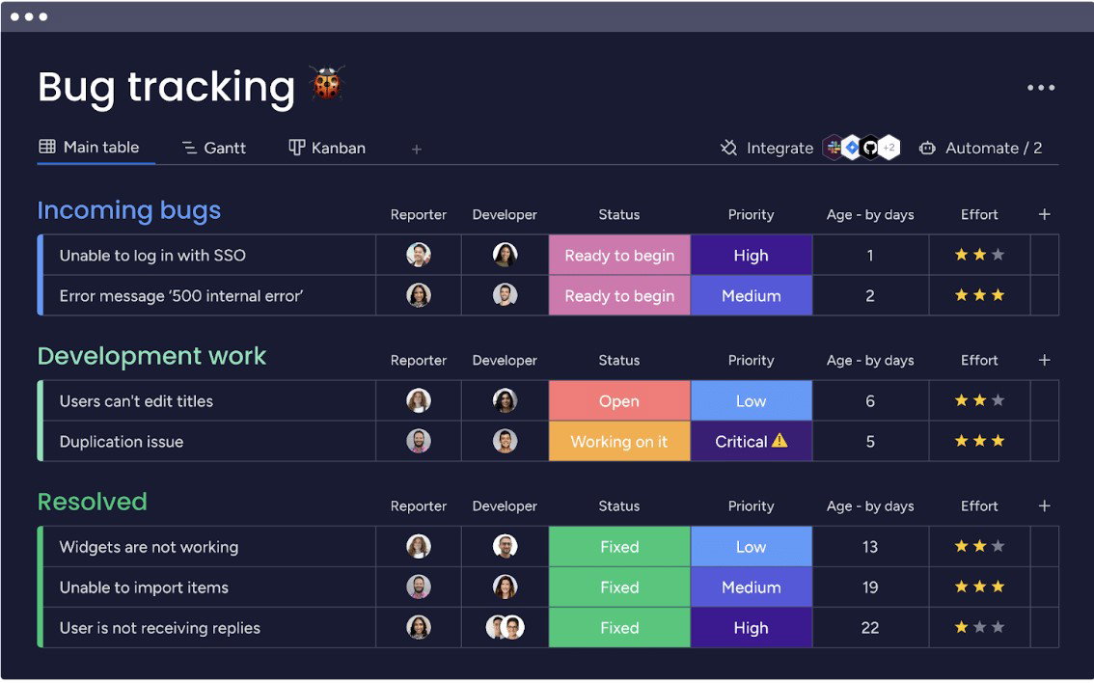Change 'Users can't edit titles' status from Open
Screen dimensions: 1094x683
click(x=619, y=400)
